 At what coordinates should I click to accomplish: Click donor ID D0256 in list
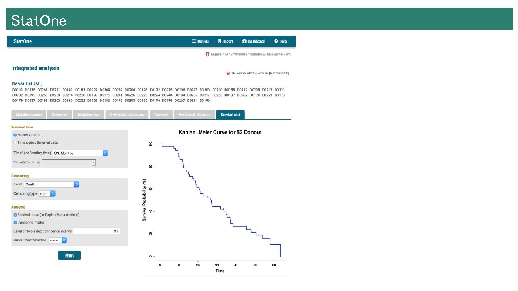(217, 95)
